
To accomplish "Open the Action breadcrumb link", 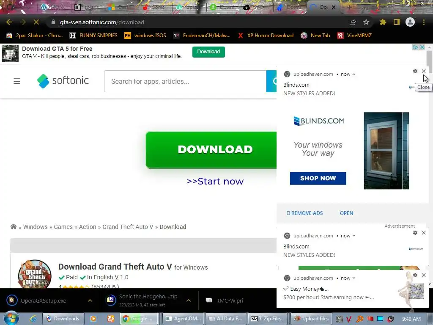I will [x=88, y=227].
